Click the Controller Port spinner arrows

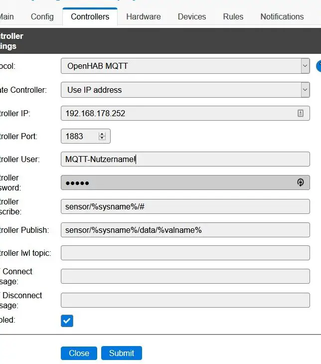(x=102, y=136)
